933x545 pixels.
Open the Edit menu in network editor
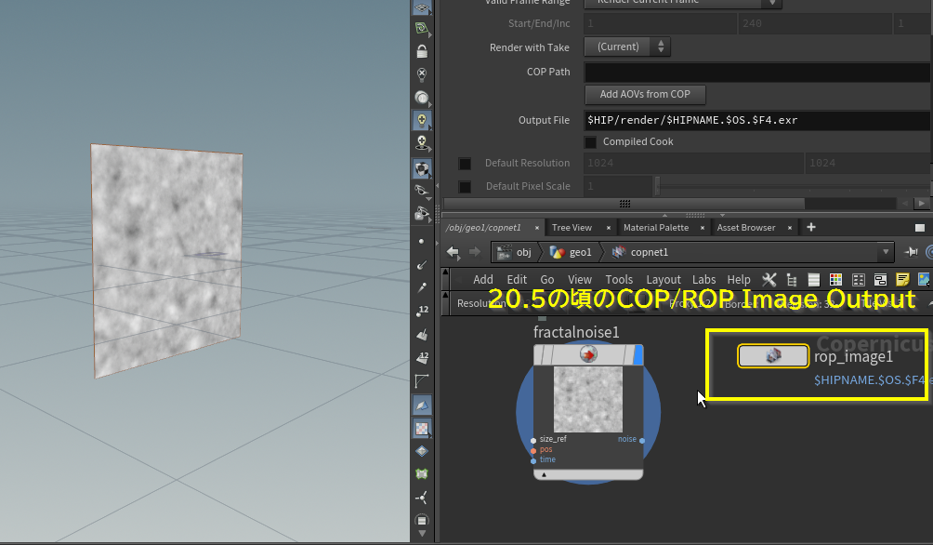click(x=517, y=279)
